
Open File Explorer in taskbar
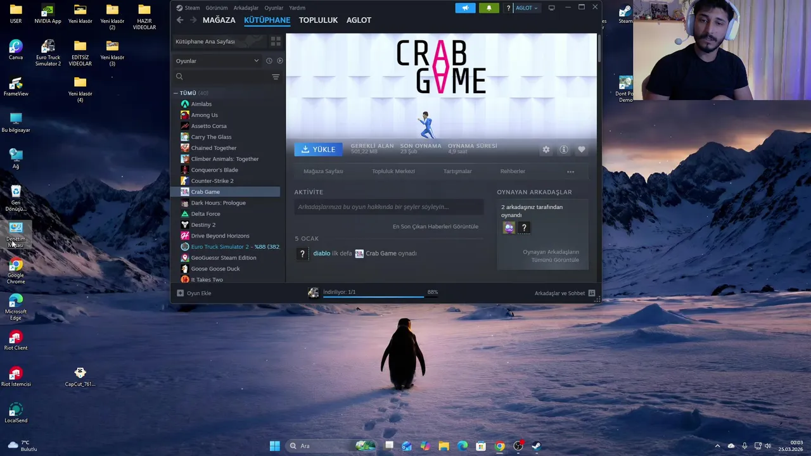(444, 446)
